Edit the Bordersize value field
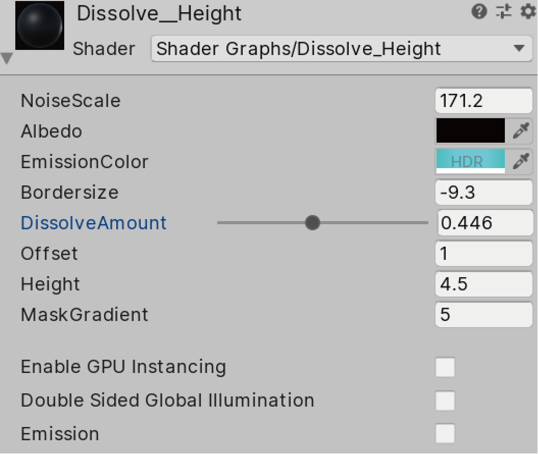The width and height of the screenshot is (538, 454). [484, 193]
